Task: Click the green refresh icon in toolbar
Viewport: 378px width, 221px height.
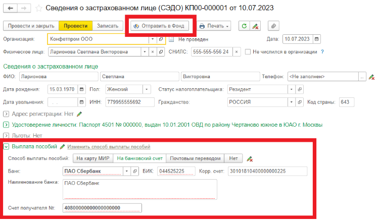Action: coord(245,26)
